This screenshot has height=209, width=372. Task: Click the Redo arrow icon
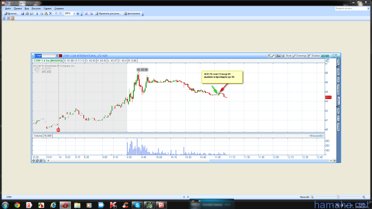pos(61,14)
